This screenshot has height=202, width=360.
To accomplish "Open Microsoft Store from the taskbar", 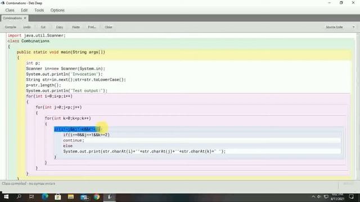I will tap(57, 197).
